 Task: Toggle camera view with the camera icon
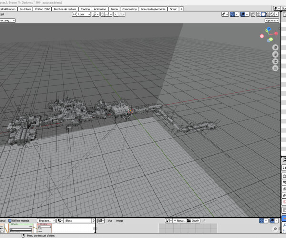pyautogui.click(x=276, y=61)
